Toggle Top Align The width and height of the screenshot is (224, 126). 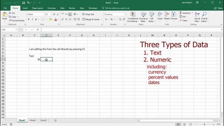(63, 14)
